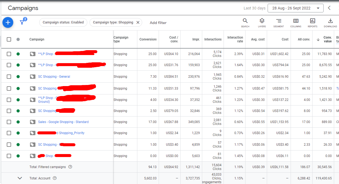This screenshot has height=184, width=339.
Task: Click the blue plus new campaign button
Action: pyautogui.click(x=8, y=22)
